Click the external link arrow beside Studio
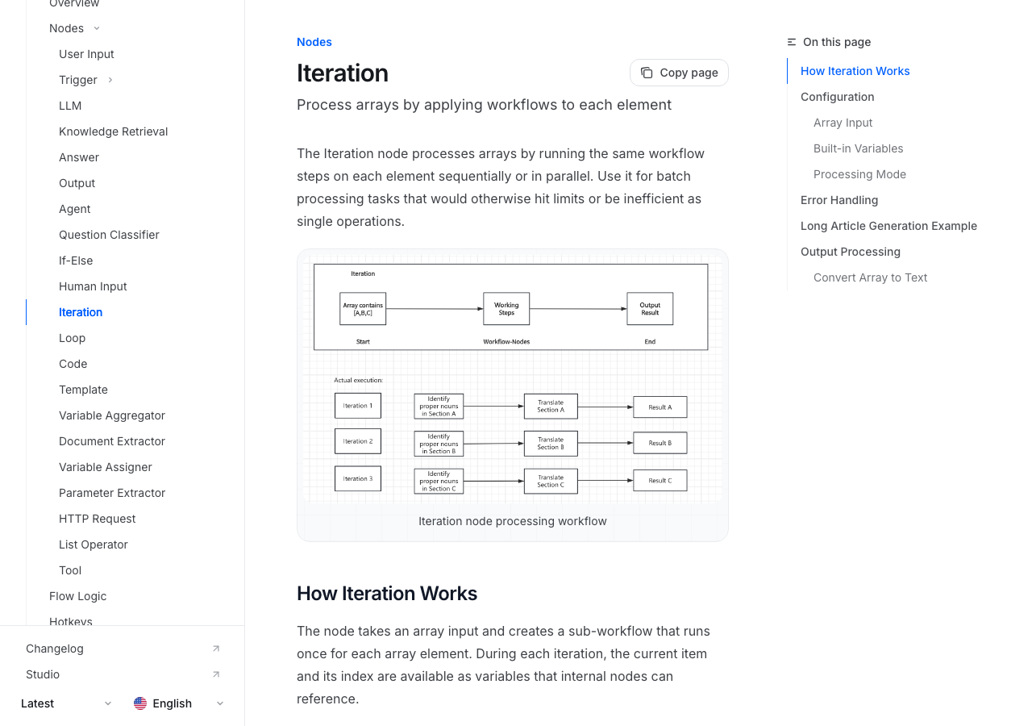This screenshot has width=1032, height=726. 216,674
